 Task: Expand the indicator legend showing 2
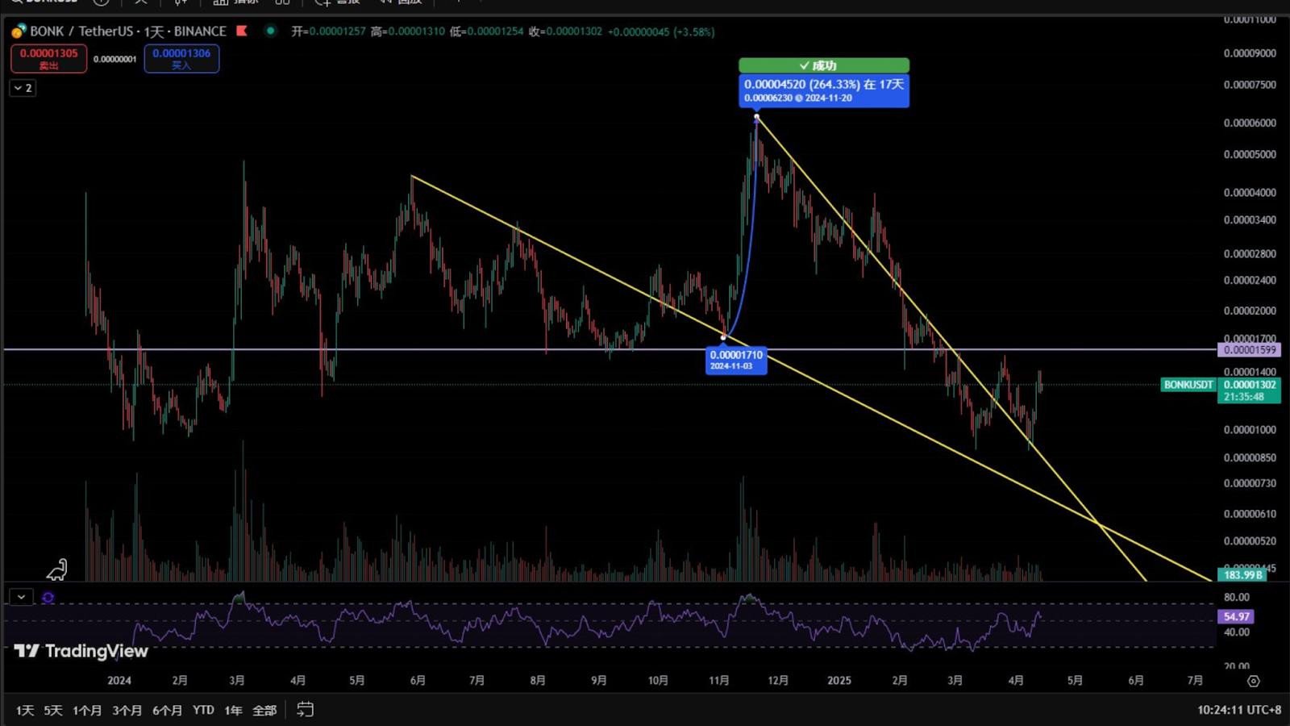23,88
